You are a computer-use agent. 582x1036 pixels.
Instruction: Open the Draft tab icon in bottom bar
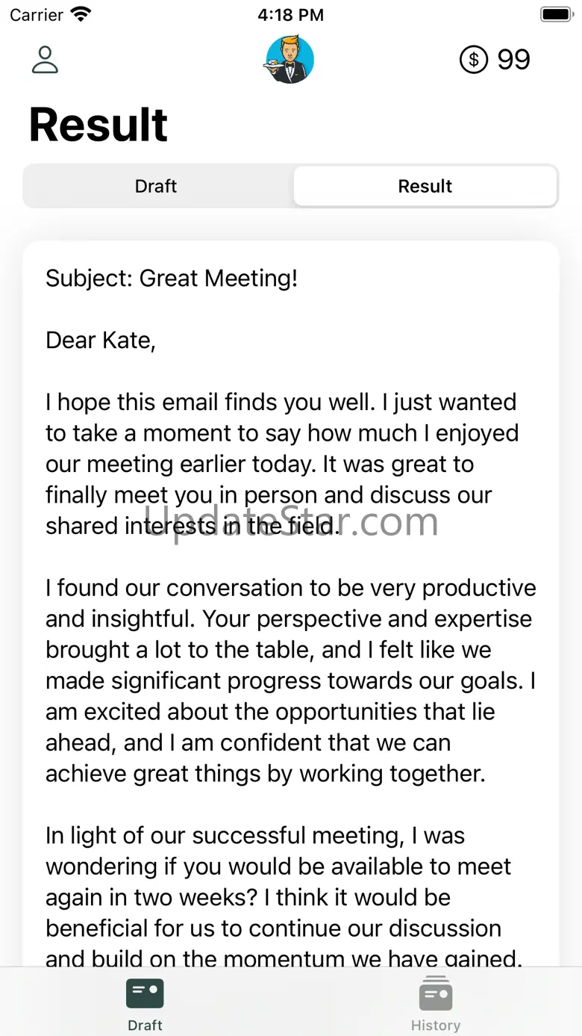145,993
